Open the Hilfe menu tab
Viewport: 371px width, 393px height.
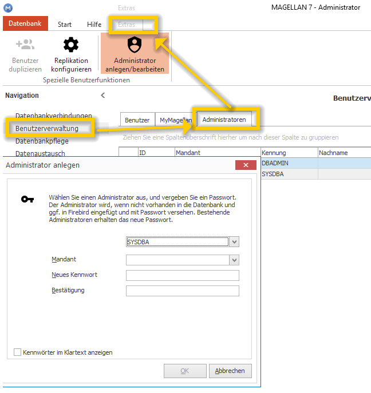pos(94,24)
